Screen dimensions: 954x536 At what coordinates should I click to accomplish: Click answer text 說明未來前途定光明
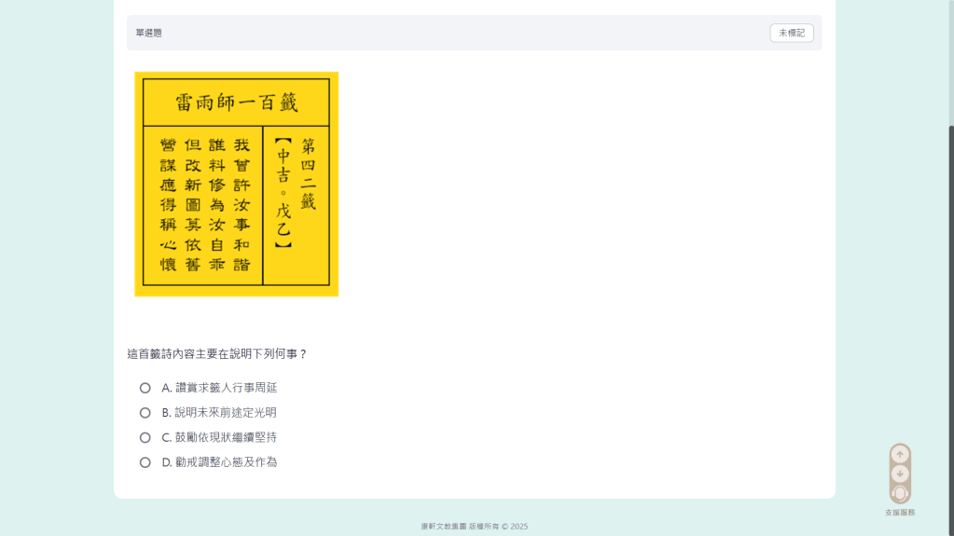pos(226,413)
